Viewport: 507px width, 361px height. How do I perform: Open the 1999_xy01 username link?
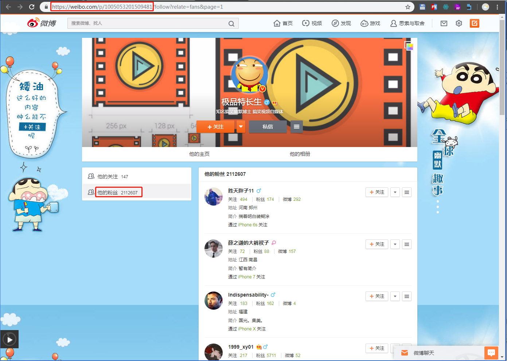(241, 347)
